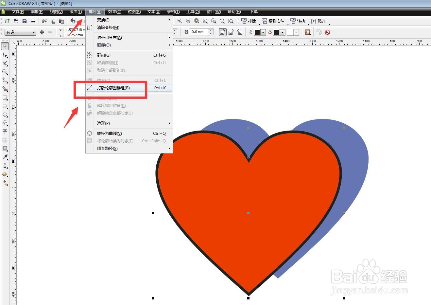Select the Interactive Fill tool
Viewport: 431px width, 305px height.
pos(5,183)
